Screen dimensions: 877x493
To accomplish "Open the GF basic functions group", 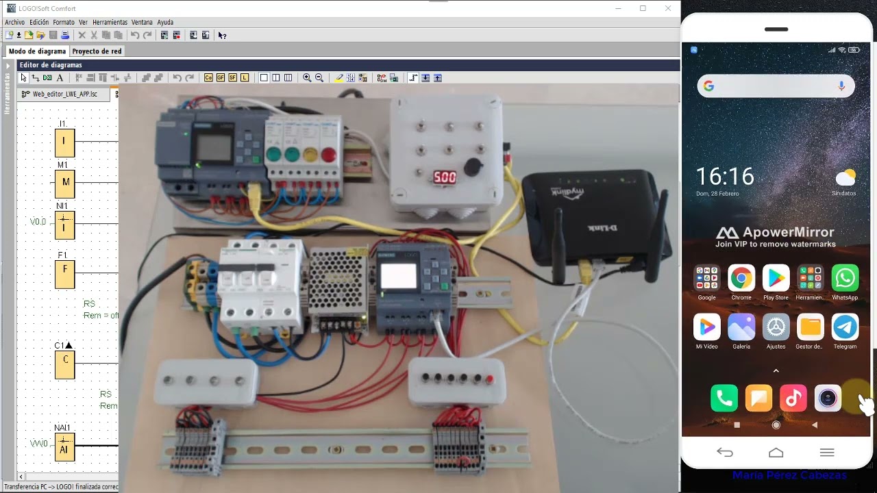I will tap(221, 78).
